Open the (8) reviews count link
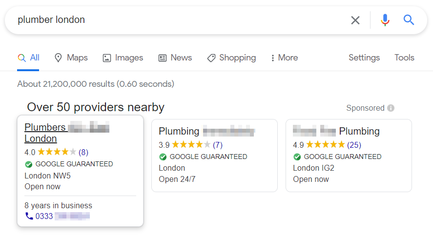 click(x=83, y=152)
